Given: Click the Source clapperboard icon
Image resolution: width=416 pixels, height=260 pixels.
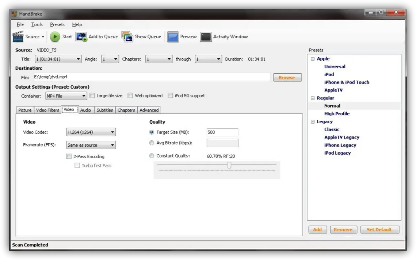Looking at the screenshot, I should click(x=18, y=36).
